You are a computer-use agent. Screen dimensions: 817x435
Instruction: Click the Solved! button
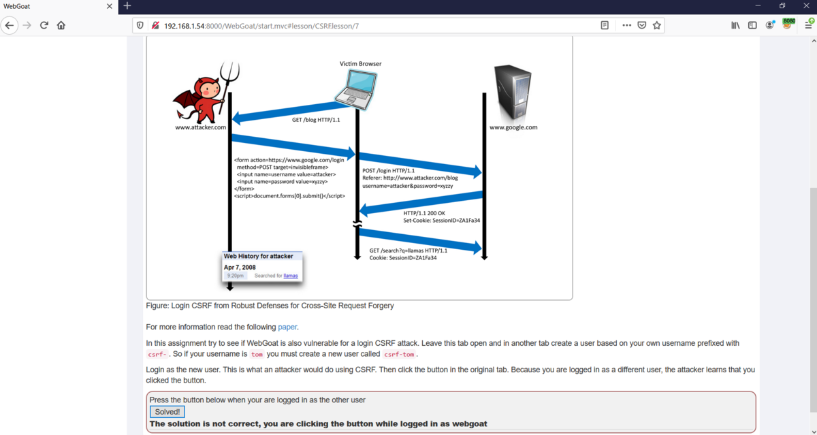click(167, 412)
